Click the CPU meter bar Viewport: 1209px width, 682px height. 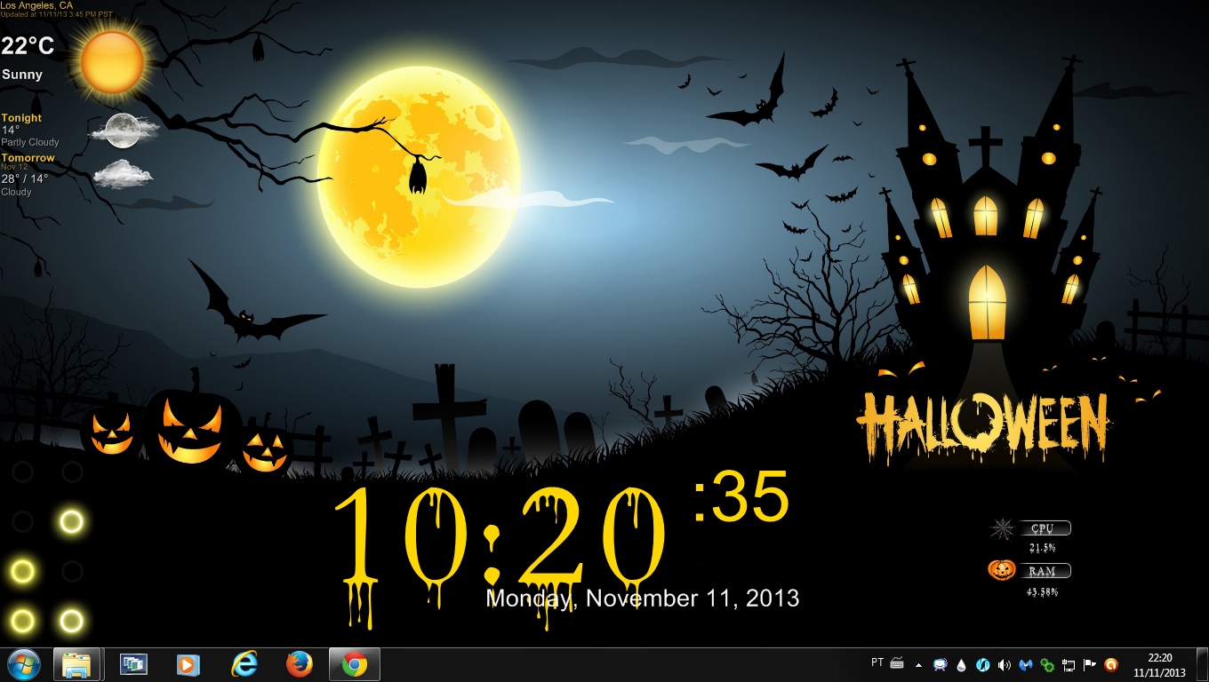pyautogui.click(x=1045, y=528)
